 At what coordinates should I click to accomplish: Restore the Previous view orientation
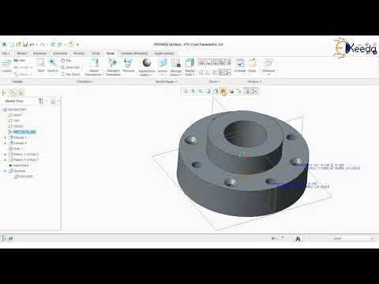click(128, 65)
